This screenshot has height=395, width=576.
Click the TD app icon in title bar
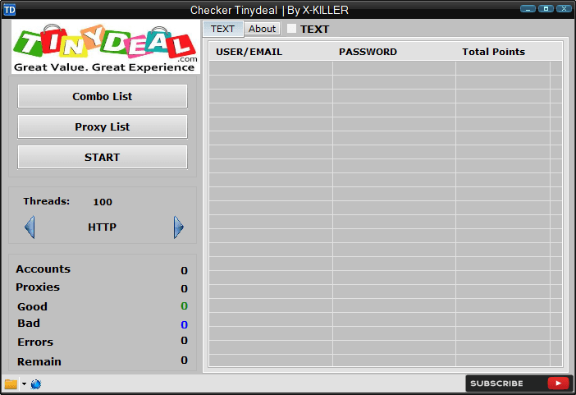pos(9,10)
